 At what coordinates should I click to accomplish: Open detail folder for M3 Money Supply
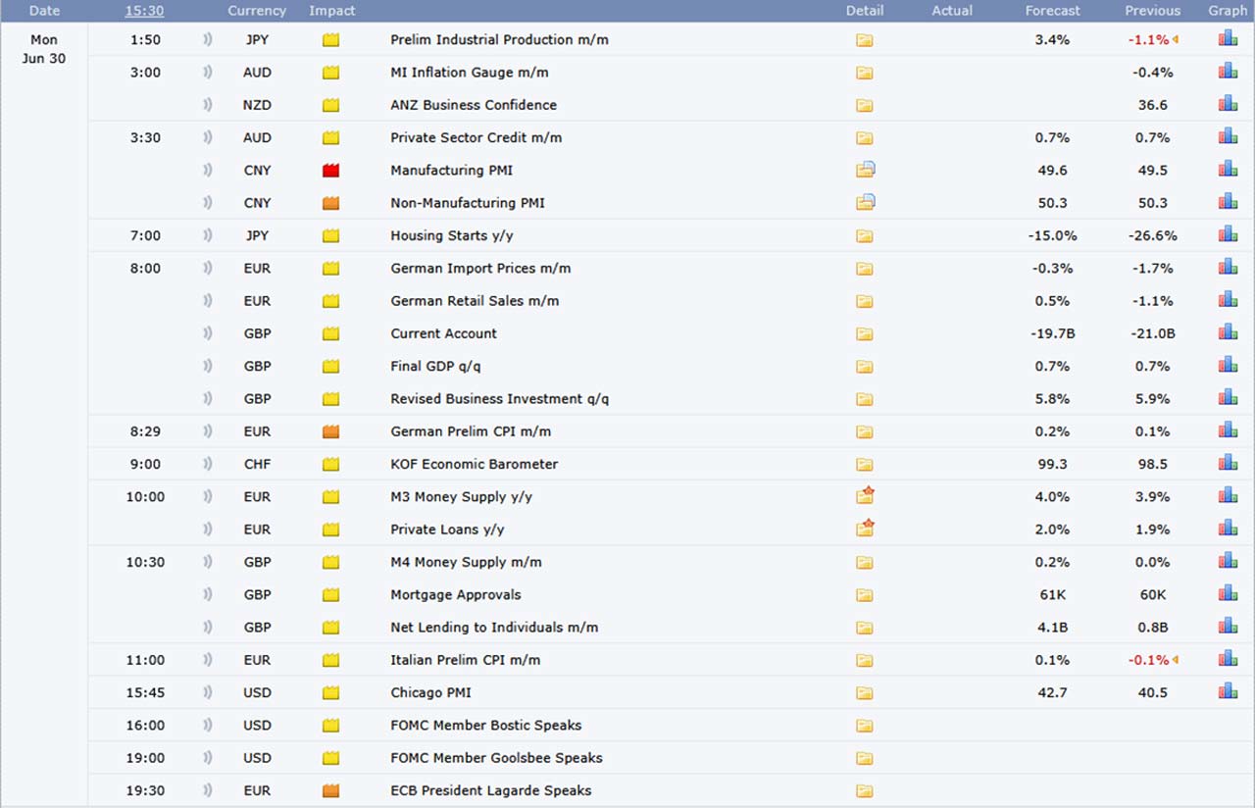[864, 497]
